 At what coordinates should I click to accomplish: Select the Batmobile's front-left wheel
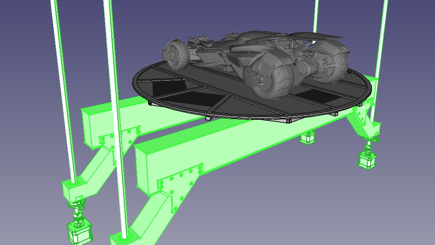tap(176, 54)
